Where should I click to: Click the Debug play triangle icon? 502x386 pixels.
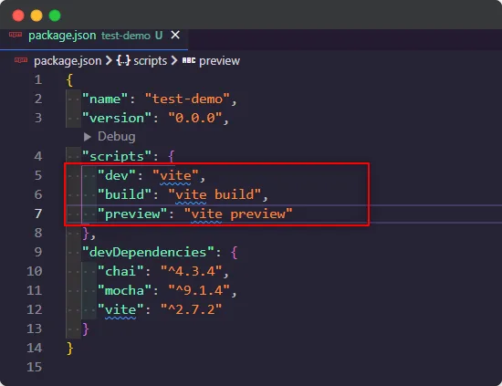pyautogui.click(x=87, y=137)
